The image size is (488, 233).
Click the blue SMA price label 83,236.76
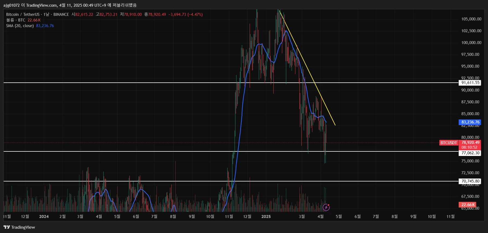470,122
